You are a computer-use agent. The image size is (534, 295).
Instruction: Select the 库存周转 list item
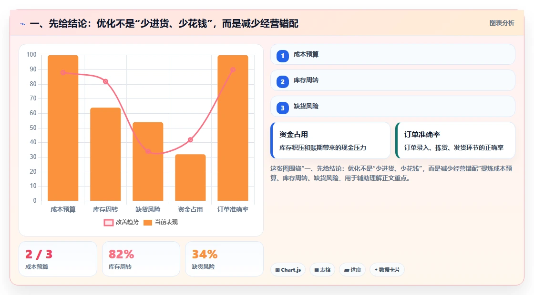point(393,80)
